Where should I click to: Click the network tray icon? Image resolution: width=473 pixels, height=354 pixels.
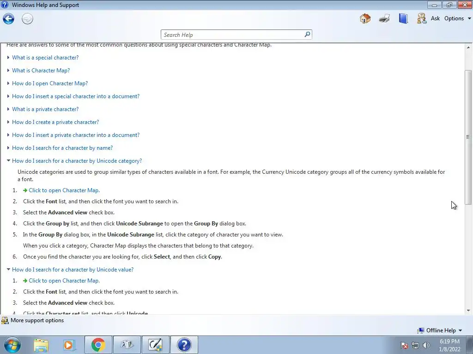click(415, 345)
